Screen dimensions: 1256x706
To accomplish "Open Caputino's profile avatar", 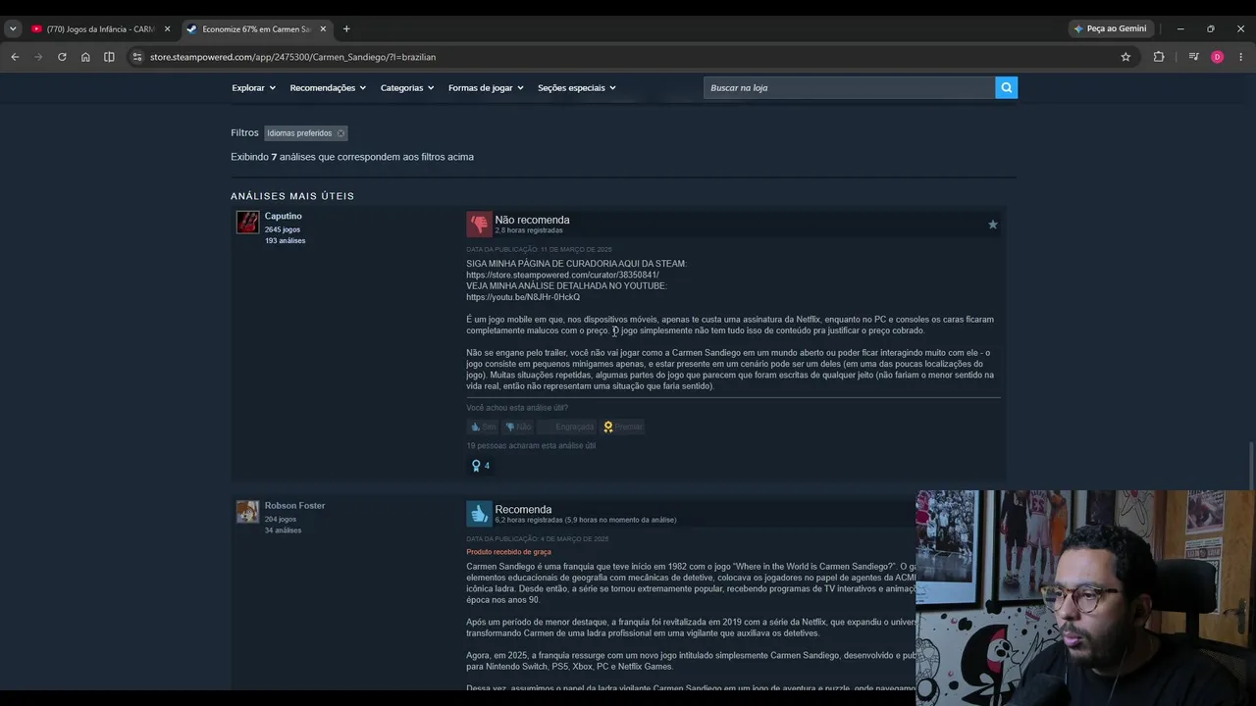I will (x=247, y=222).
